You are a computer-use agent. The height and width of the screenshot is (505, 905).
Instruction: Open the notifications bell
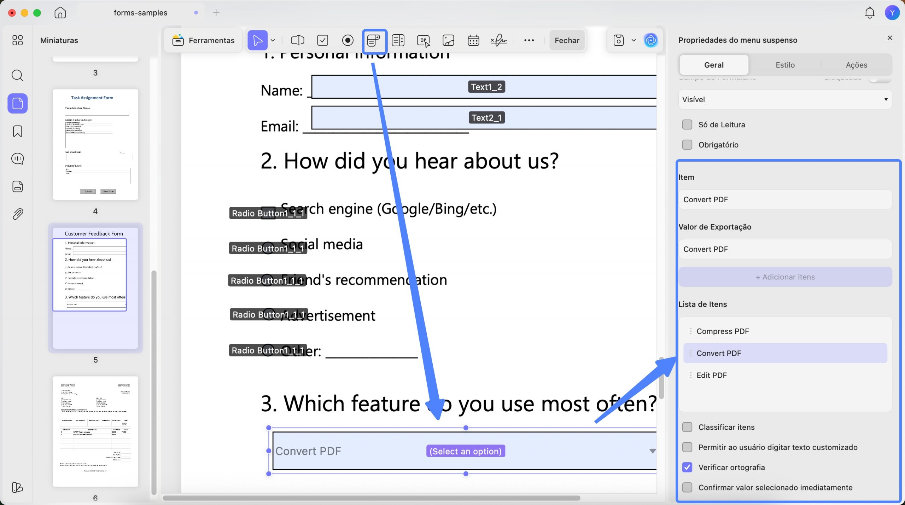(869, 13)
